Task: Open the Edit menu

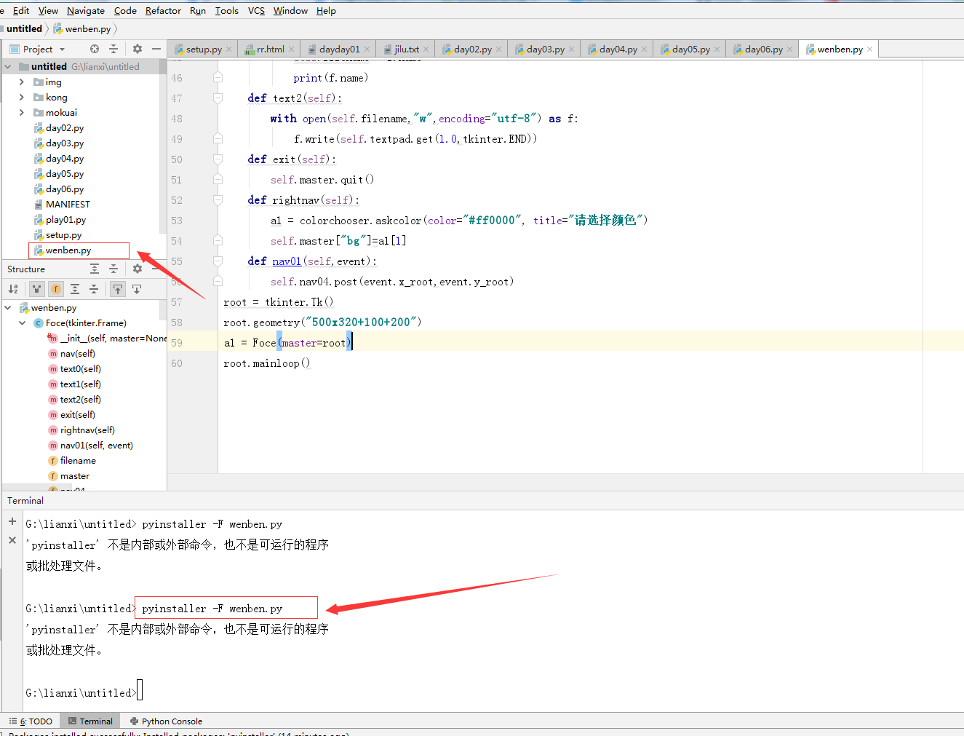Action: (21, 10)
